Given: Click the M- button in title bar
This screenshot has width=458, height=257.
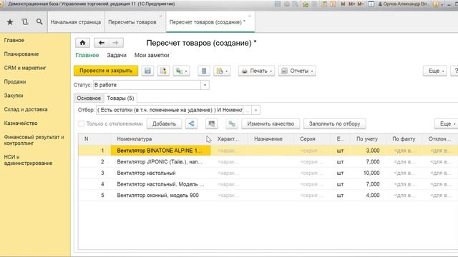Looking at the screenshot, I should [x=361, y=4].
